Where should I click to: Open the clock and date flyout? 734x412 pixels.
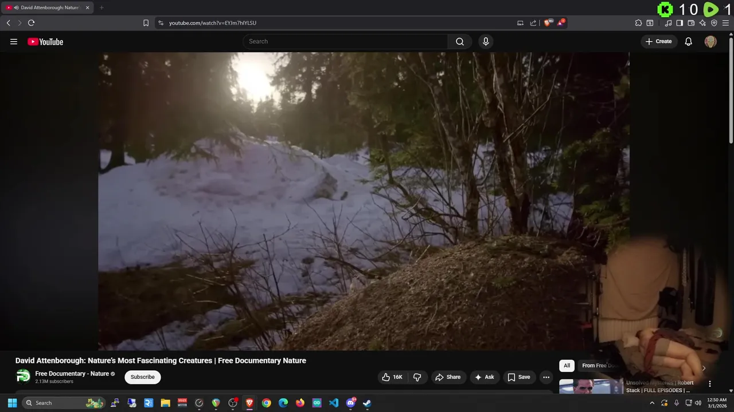point(717,403)
